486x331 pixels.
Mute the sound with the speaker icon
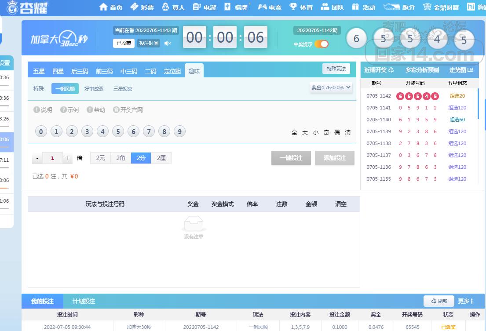click(x=167, y=43)
